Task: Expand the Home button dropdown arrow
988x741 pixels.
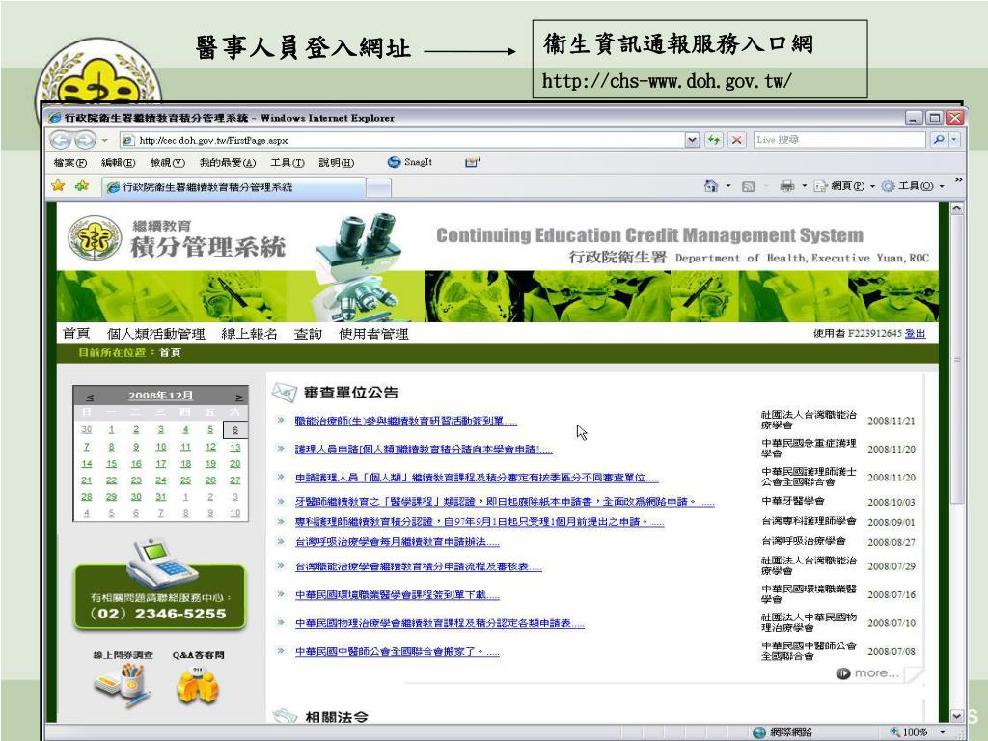Action: coord(728,186)
